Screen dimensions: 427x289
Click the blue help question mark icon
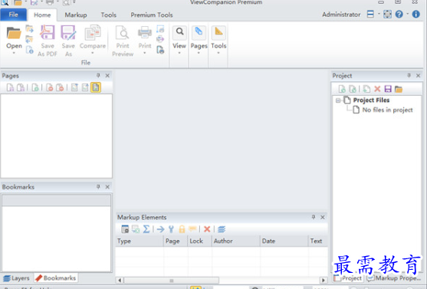(399, 14)
